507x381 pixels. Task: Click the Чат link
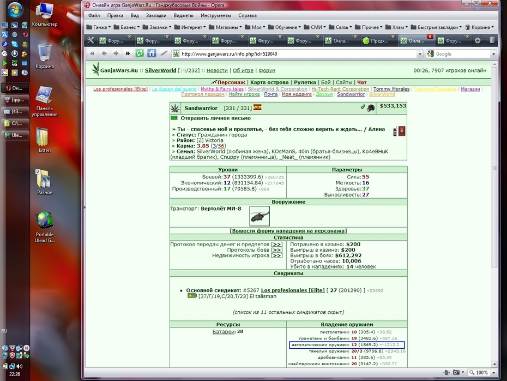(x=361, y=82)
